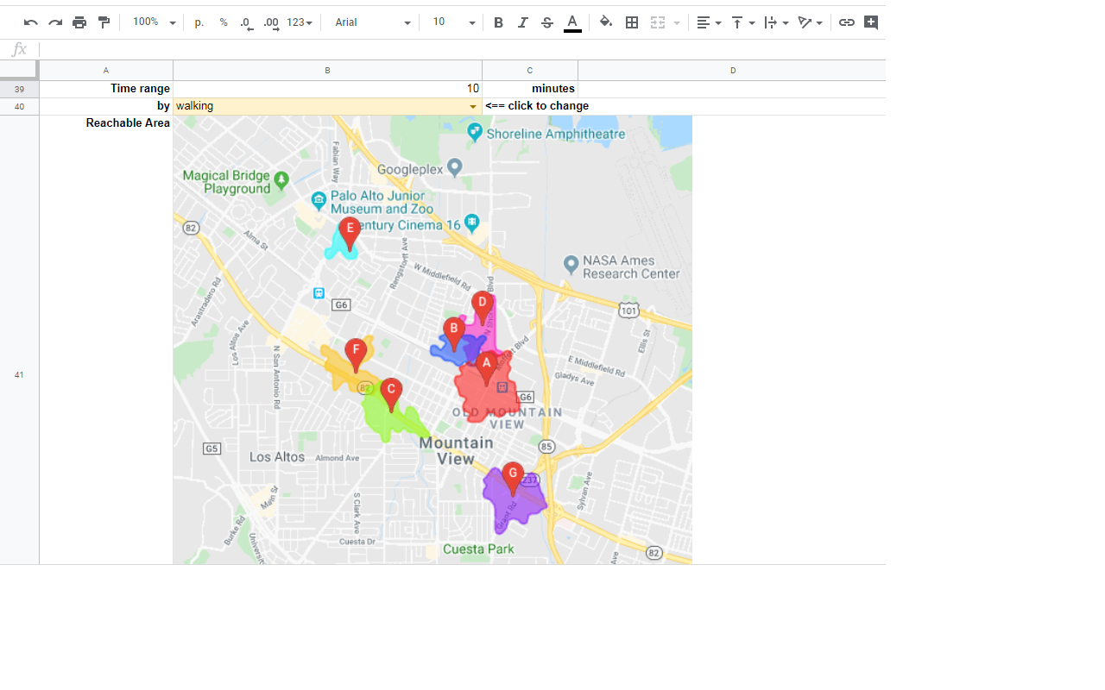
Task: Open the fill color bucket
Action: [x=606, y=22]
